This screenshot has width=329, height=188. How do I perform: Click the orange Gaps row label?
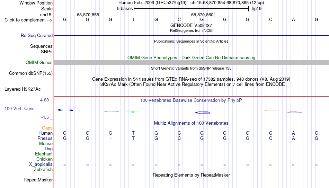coord(47,128)
